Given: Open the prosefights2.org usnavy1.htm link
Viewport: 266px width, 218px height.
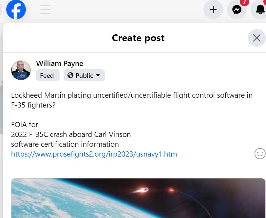Looking at the screenshot, I should (94, 154).
